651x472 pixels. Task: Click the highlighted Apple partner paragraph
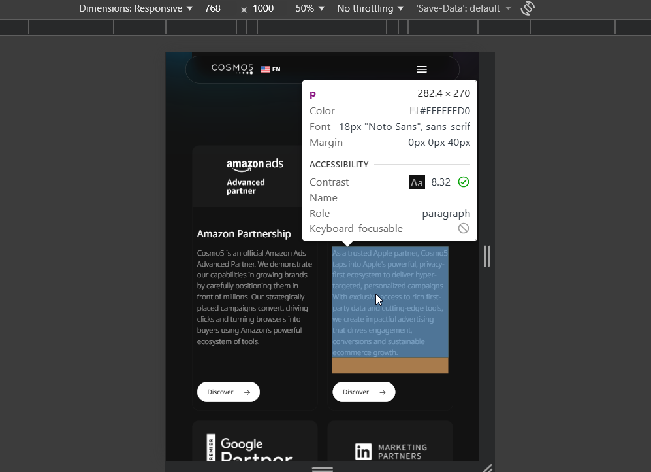390,303
